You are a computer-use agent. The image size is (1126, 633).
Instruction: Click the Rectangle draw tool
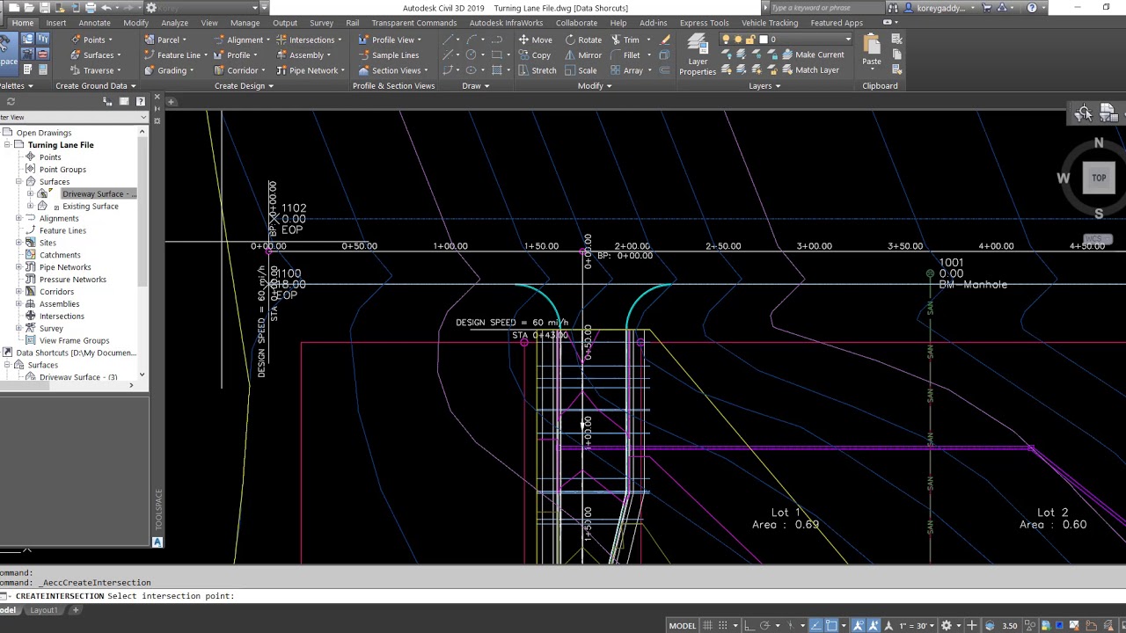coord(496,55)
